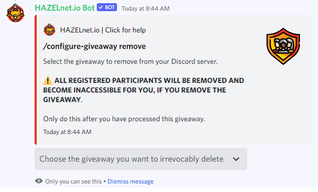Screen dimensions: 318x192
Task: Click the HAZELnet.io Bot round avatar
Action: pos(15,14)
